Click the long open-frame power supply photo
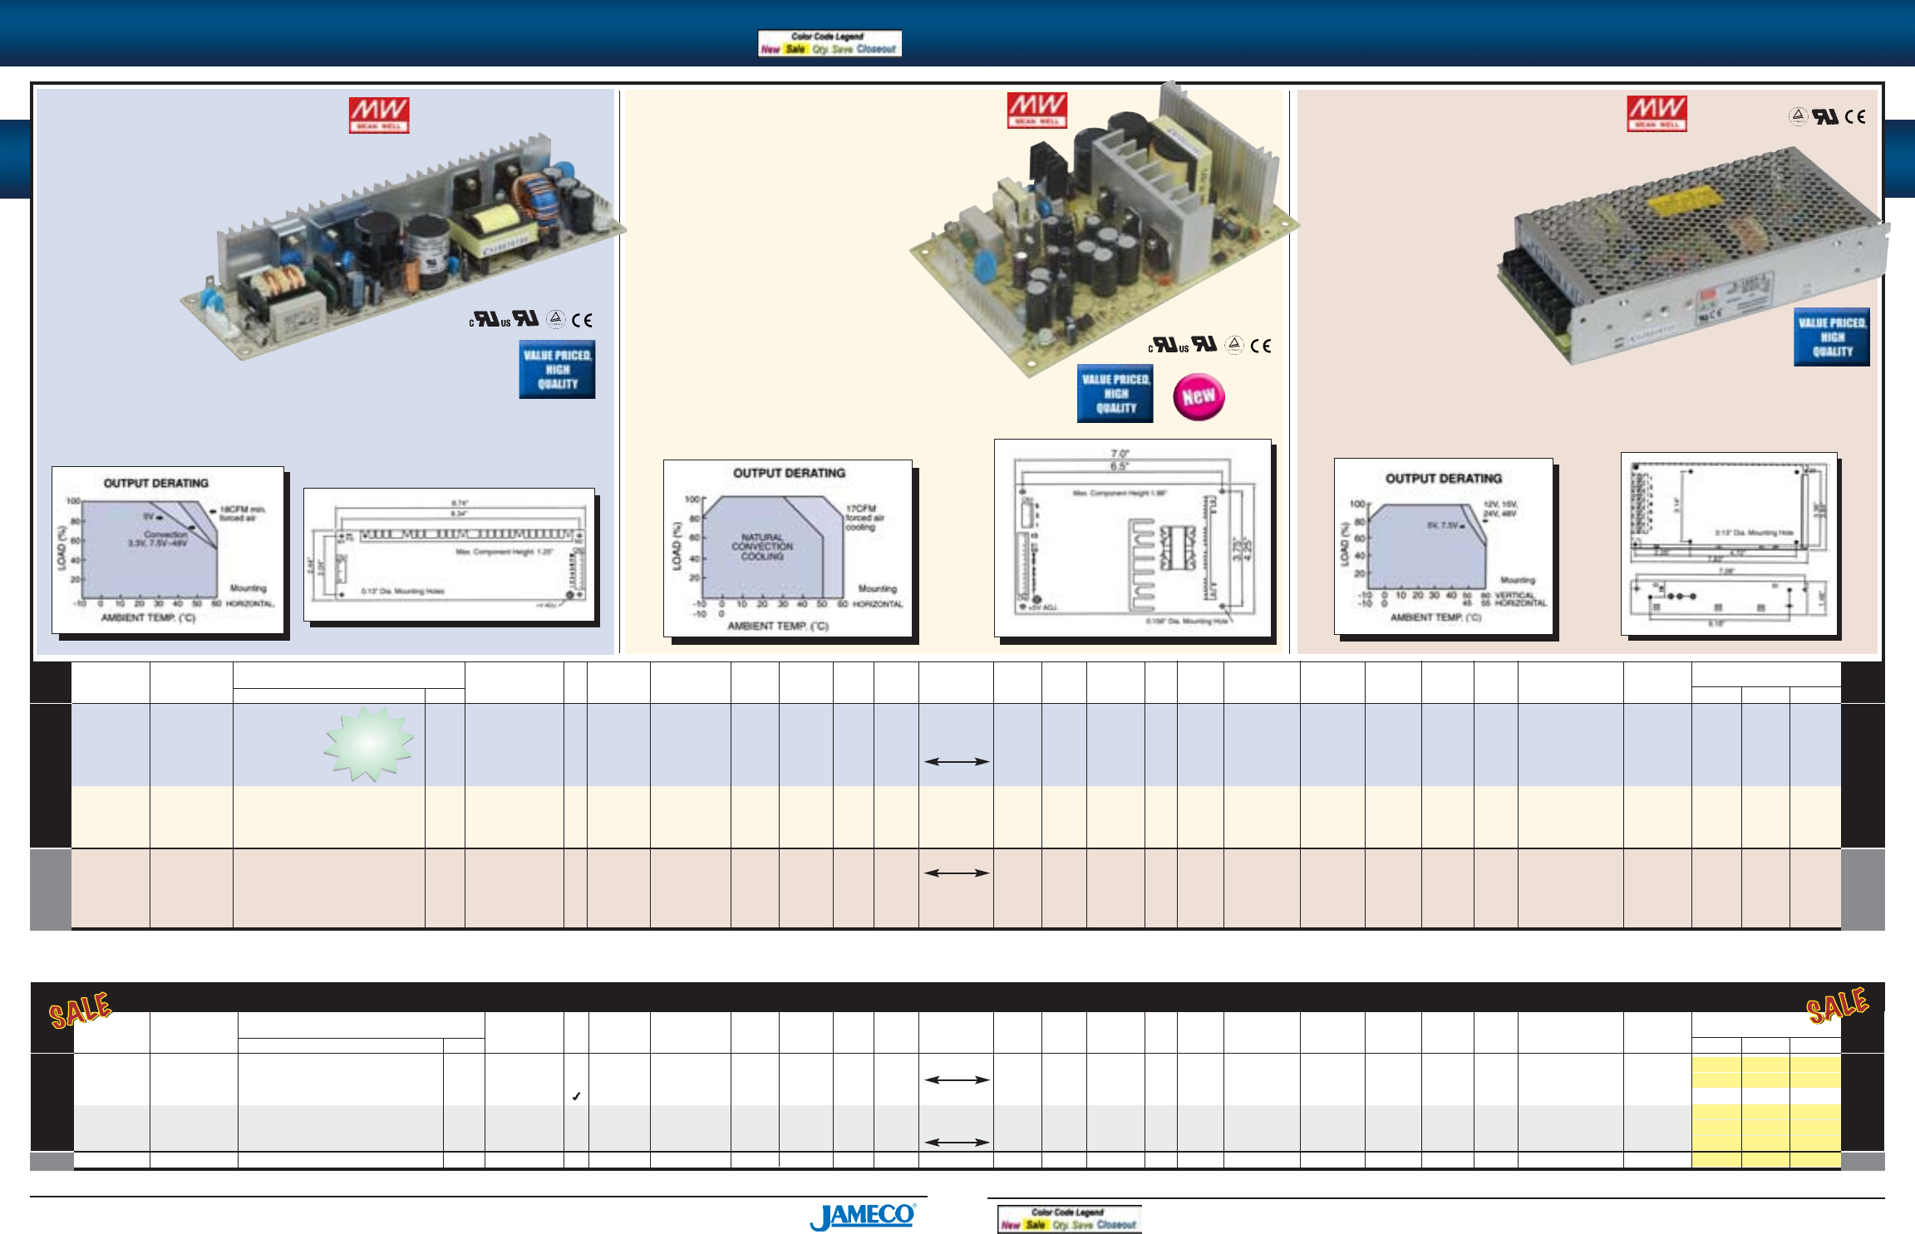This screenshot has height=1234, width=1915. (404, 248)
